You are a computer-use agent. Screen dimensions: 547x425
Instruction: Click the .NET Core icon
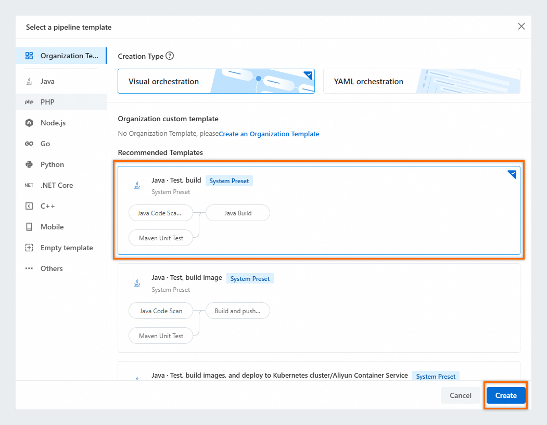click(29, 186)
